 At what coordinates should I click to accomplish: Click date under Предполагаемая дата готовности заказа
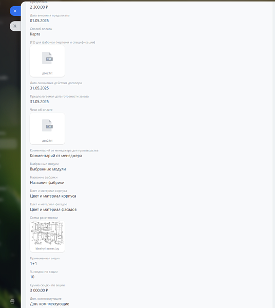point(40,102)
